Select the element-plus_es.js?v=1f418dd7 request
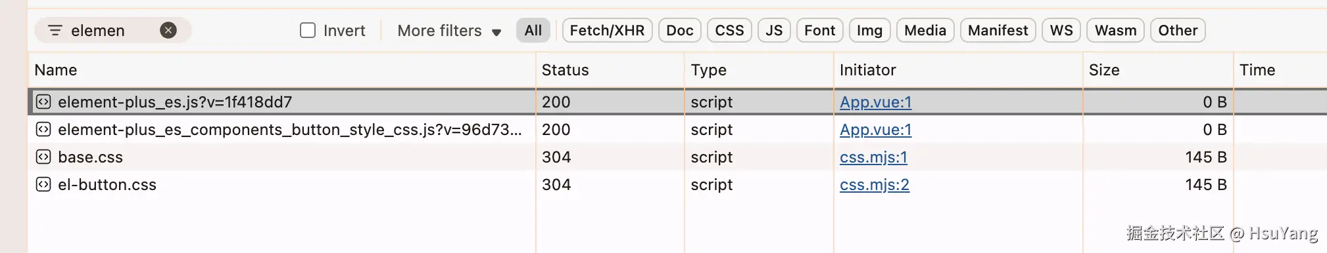1327x253 pixels. tap(677, 102)
